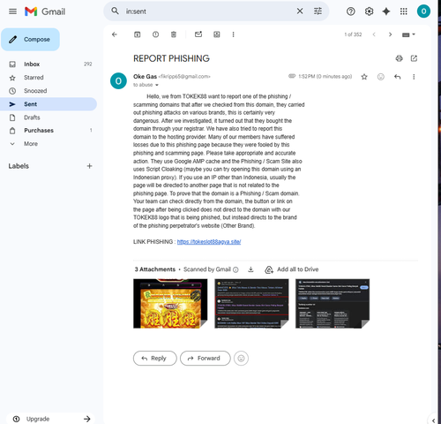Star the REPORT PHISHING message
Image resolution: width=441 pixels, height=424 pixels.
coord(364,77)
